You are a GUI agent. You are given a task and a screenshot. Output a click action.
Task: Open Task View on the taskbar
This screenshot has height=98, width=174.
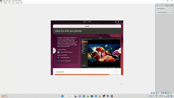[x=76, y=96]
